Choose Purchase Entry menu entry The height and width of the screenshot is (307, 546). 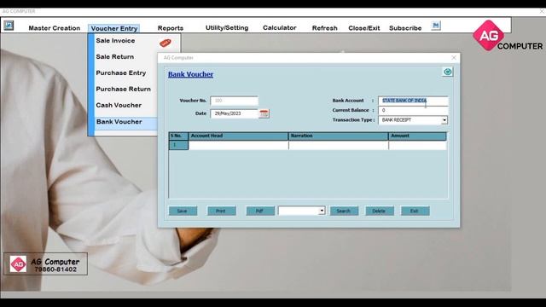click(120, 73)
